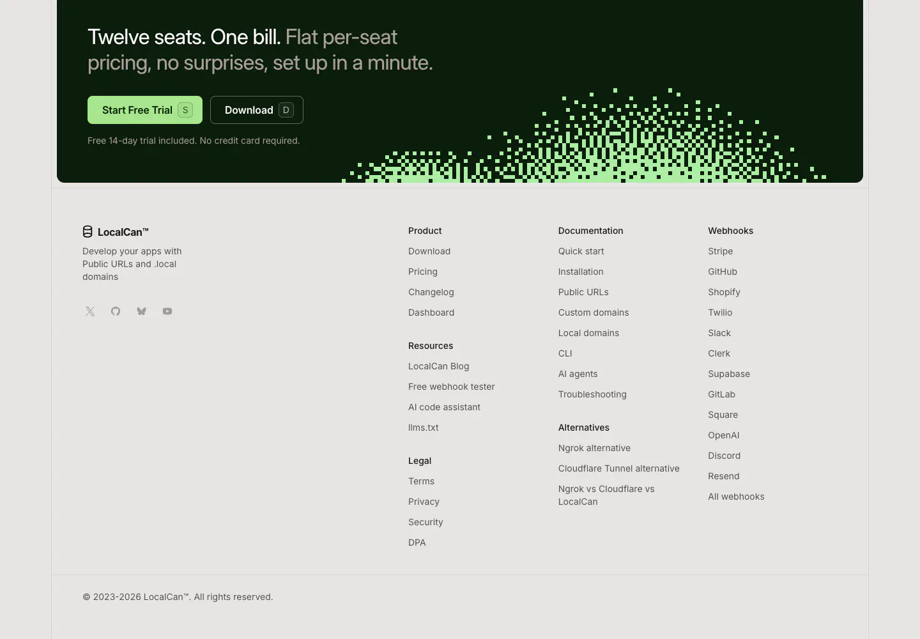
Task: Open the YouTube social icon
Action: 167,311
